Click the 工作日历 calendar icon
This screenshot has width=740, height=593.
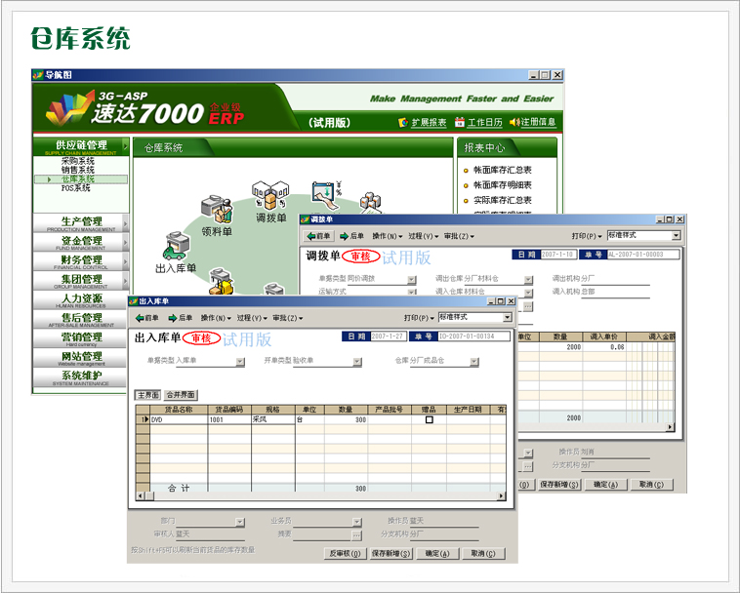click(x=459, y=122)
